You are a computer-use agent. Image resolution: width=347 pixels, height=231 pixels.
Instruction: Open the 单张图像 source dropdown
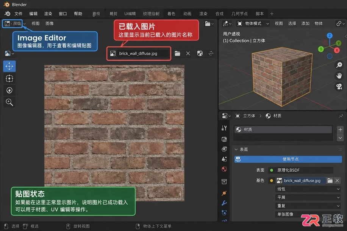tap(308, 214)
